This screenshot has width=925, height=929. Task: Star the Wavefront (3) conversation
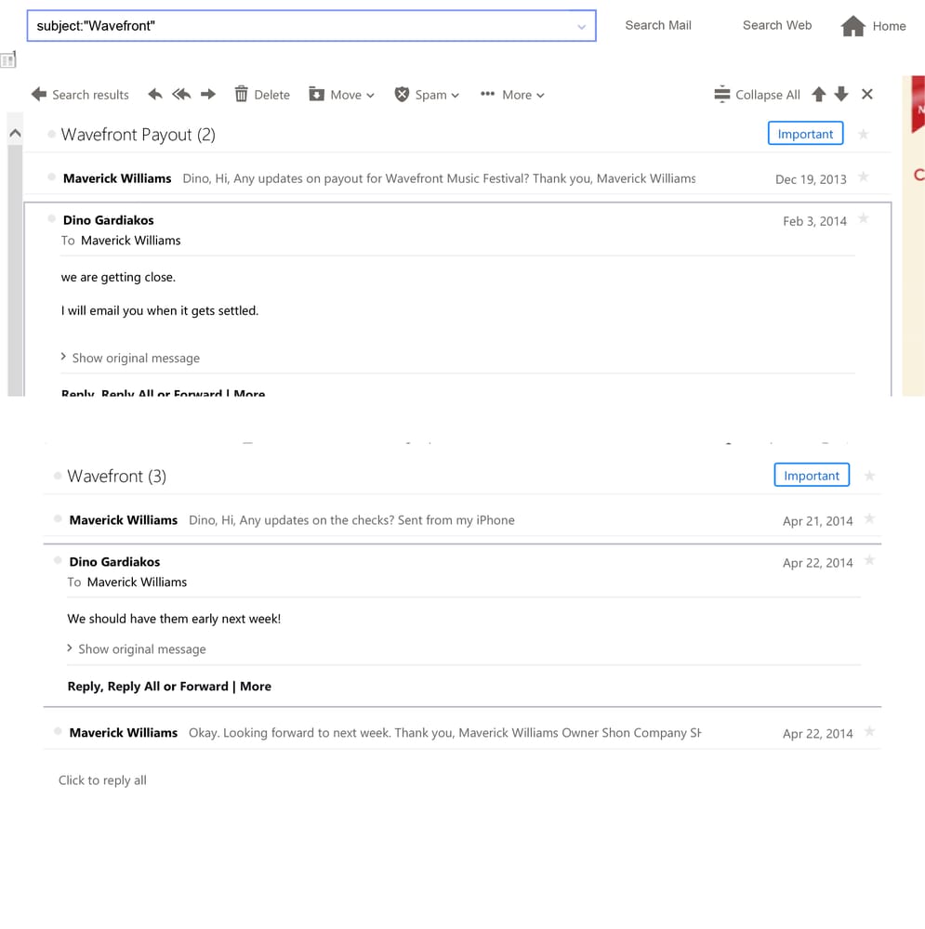(x=870, y=476)
